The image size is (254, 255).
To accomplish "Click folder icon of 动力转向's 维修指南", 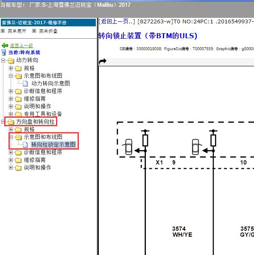I will 18,99.
